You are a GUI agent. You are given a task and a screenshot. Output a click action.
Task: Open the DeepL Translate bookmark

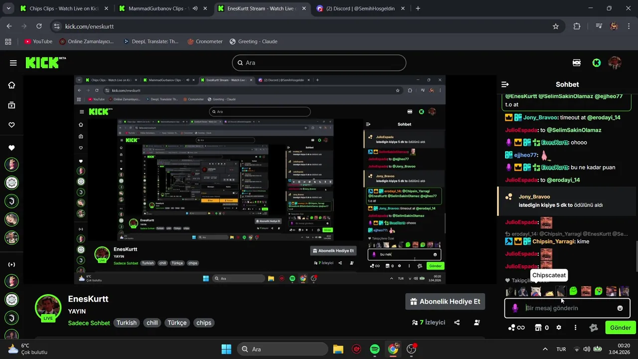coord(151,41)
